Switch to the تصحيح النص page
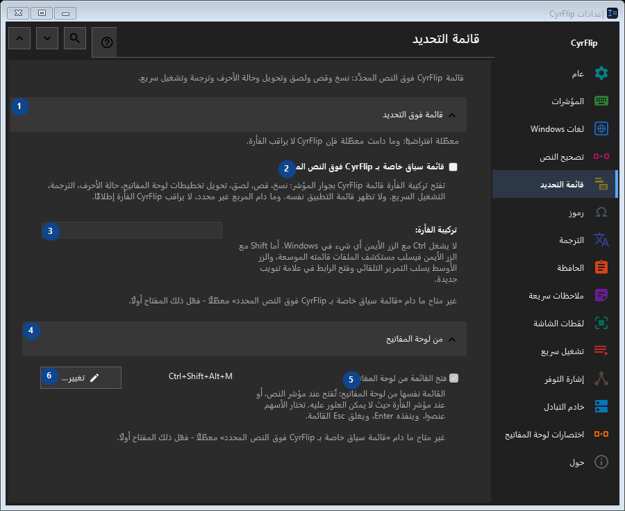Screen dimensions: 625x511 (x=554, y=156)
